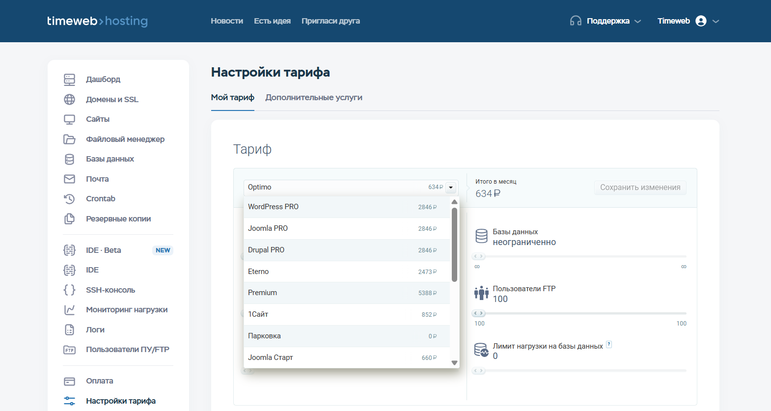Screen dimensions: 771x411
Task: Choose the Premium tariff option
Action: pos(347,293)
